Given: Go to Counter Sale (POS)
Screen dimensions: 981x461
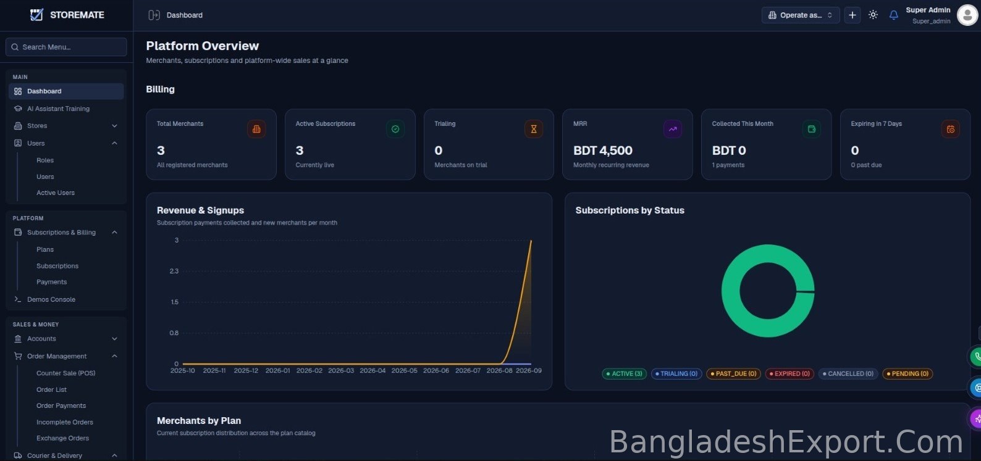Looking at the screenshot, I should coord(66,373).
